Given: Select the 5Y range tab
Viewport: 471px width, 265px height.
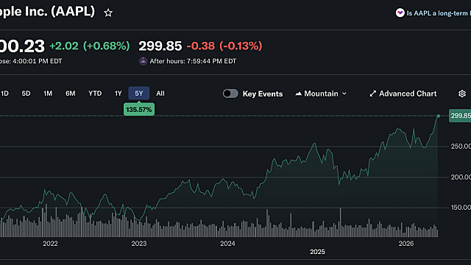Looking at the screenshot, I should click(x=139, y=93).
